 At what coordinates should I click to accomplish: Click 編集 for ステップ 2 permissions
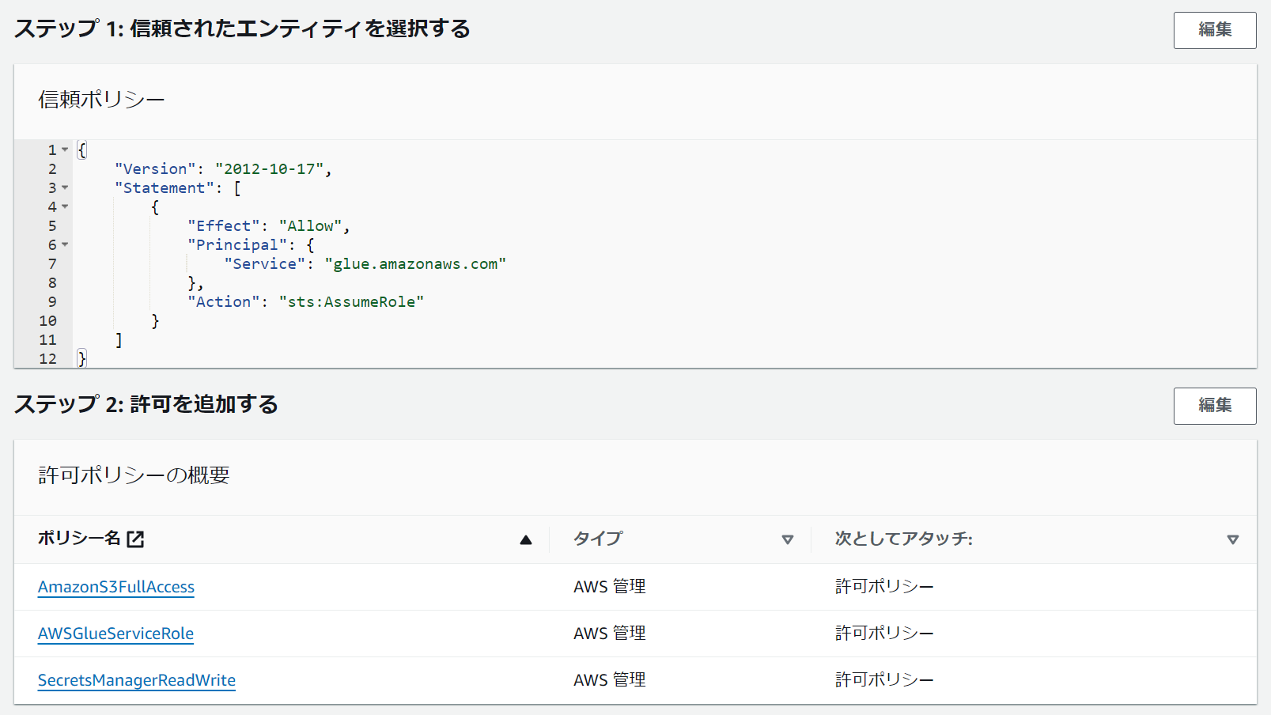point(1215,406)
